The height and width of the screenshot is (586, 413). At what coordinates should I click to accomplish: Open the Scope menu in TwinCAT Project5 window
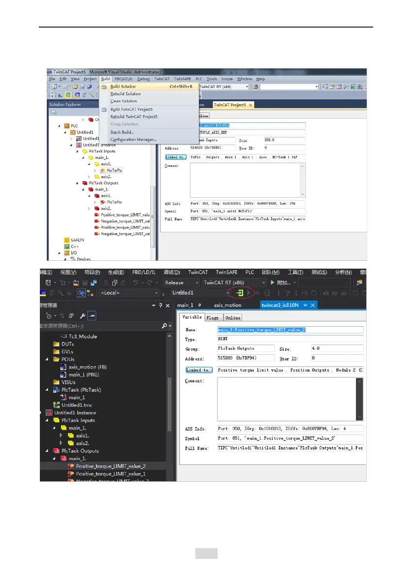227,79
